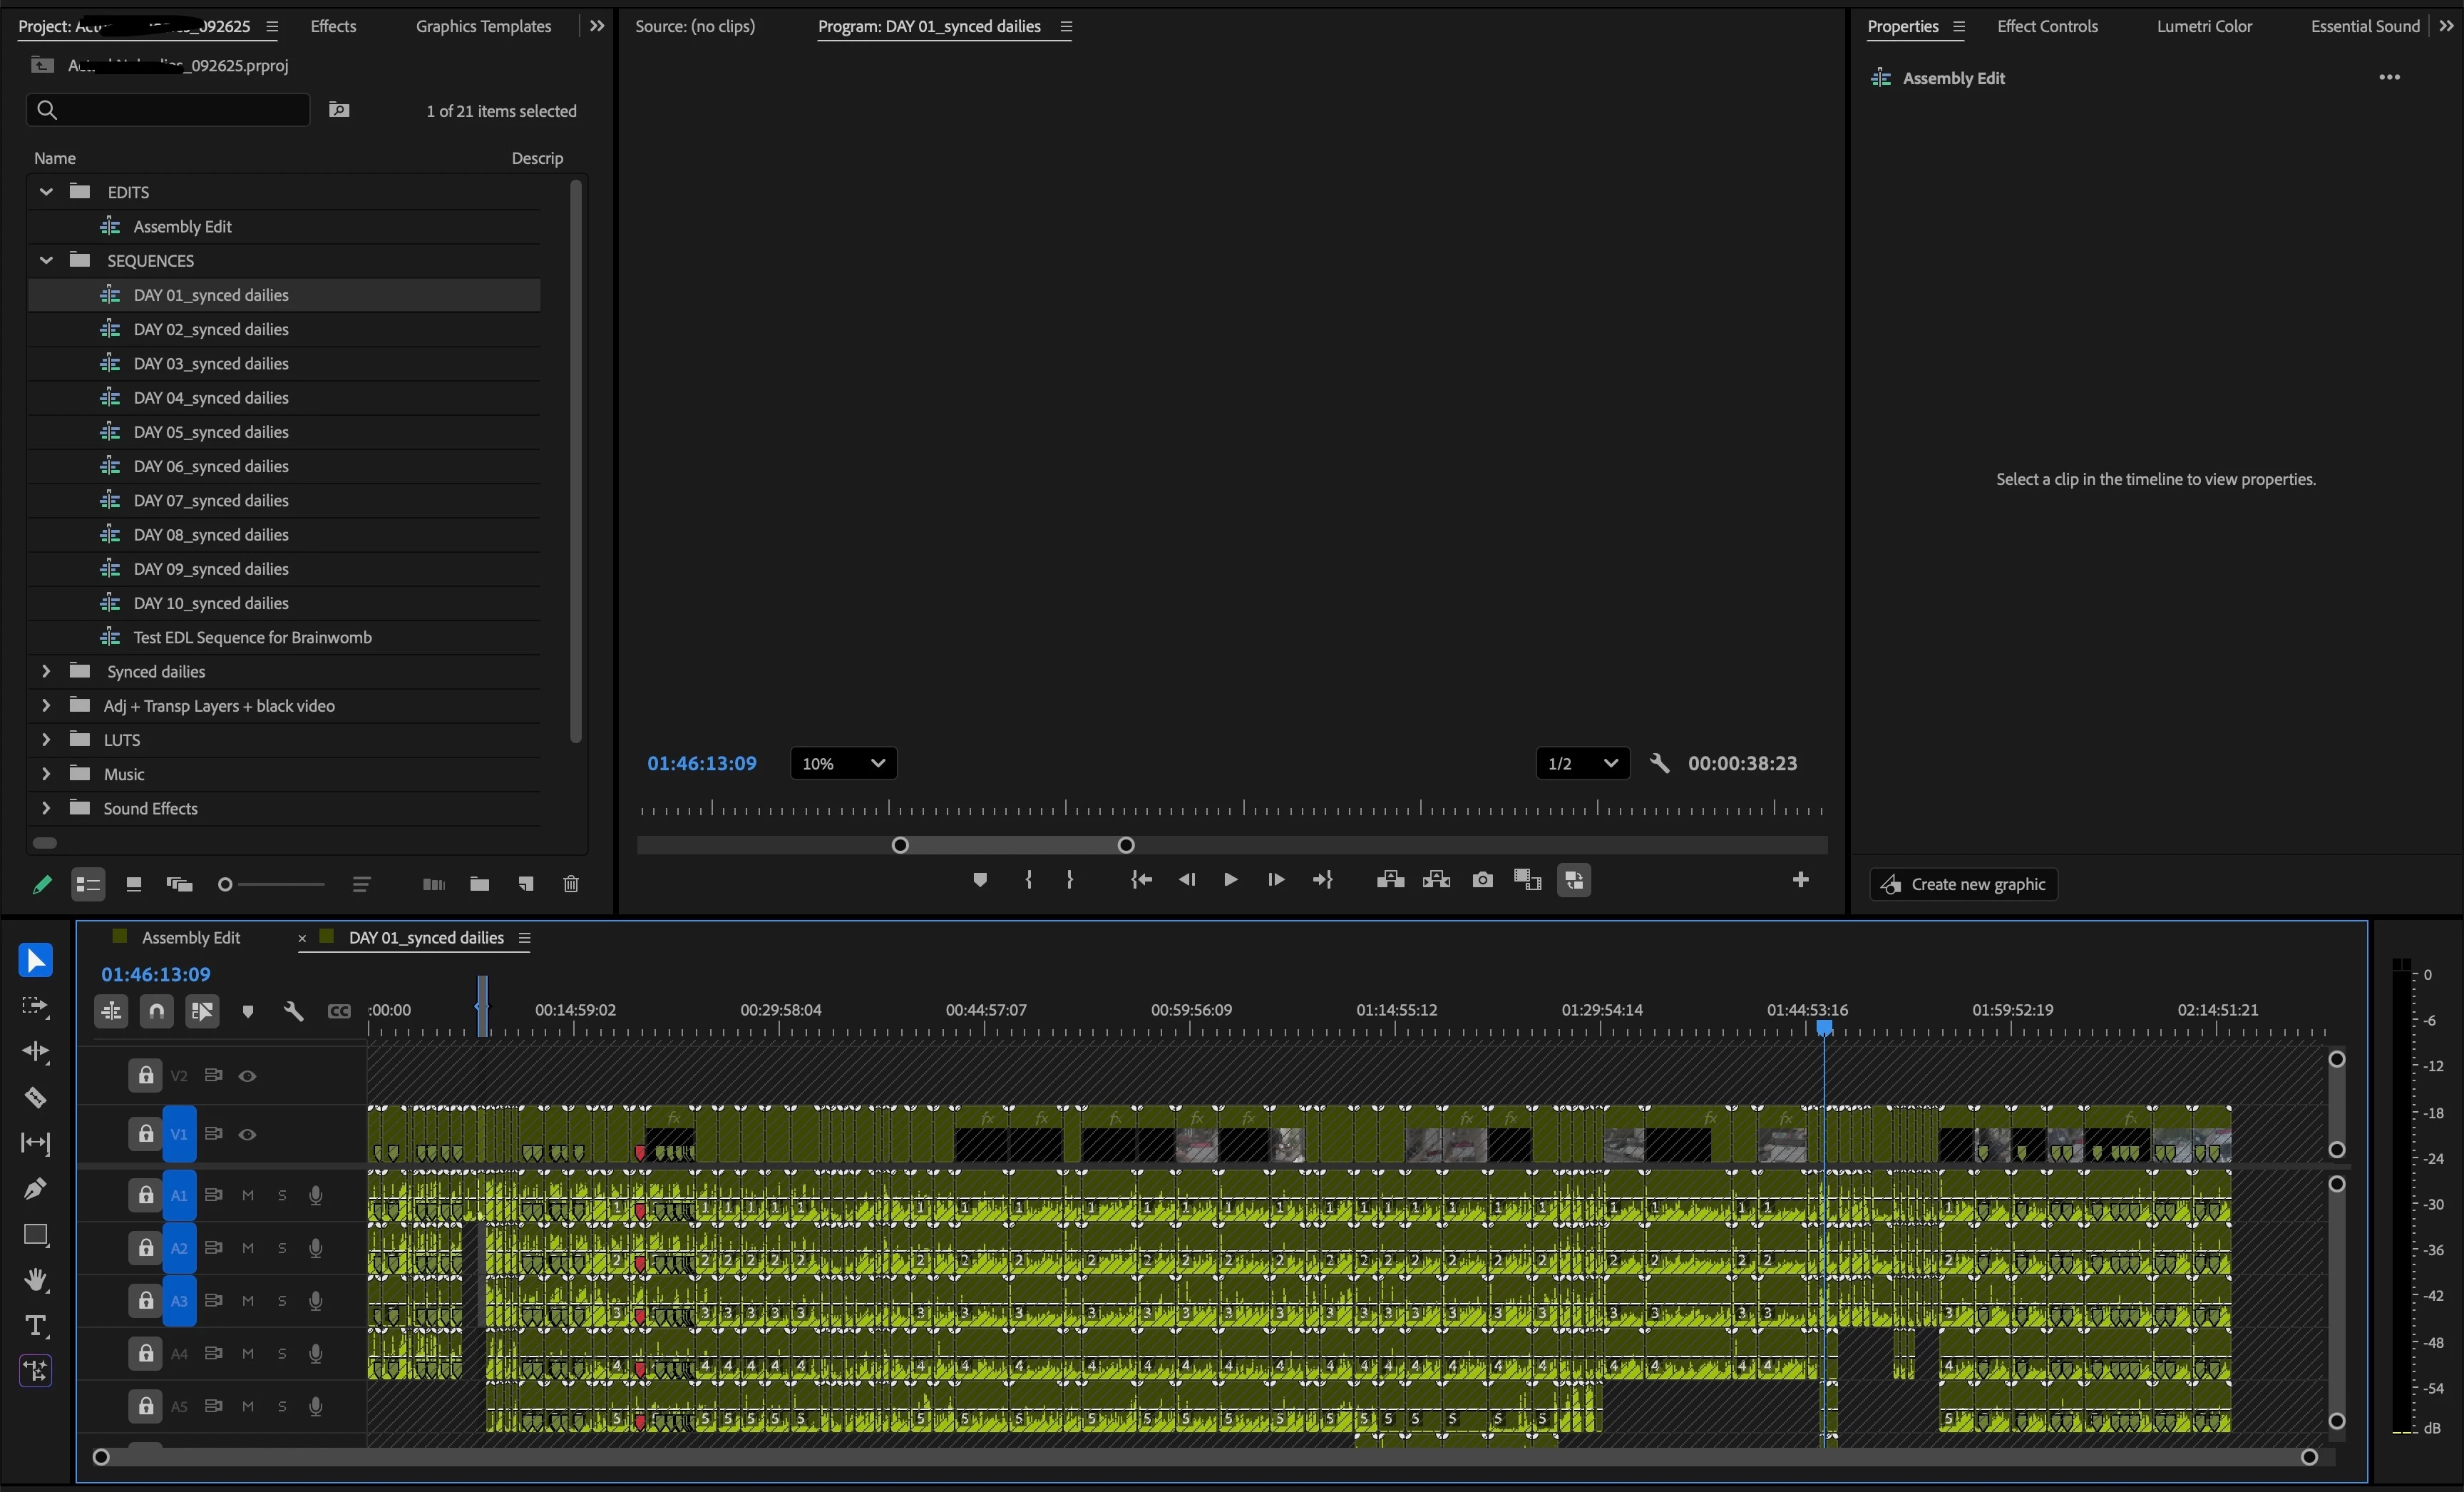Click Create new graphic button
Viewport: 2464px width, 1492px height.
point(1964,884)
